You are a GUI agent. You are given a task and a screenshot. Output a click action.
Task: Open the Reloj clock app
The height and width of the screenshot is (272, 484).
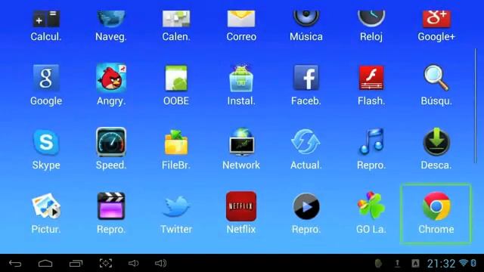click(x=371, y=26)
